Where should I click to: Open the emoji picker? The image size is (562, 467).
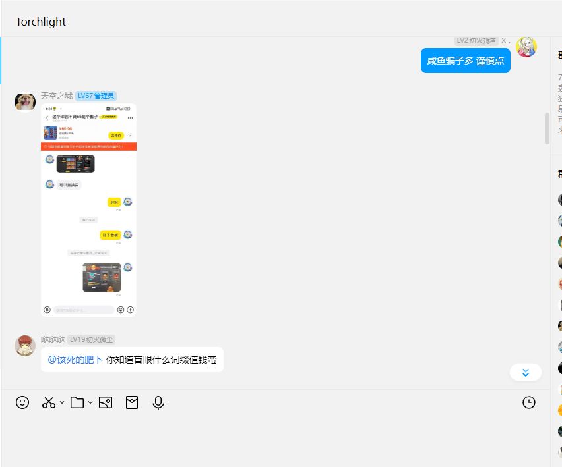click(x=22, y=402)
